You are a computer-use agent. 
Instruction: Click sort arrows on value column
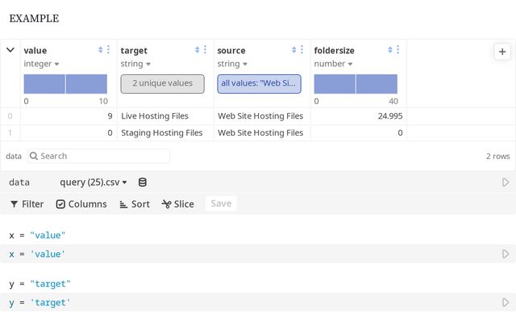(101, 50)
